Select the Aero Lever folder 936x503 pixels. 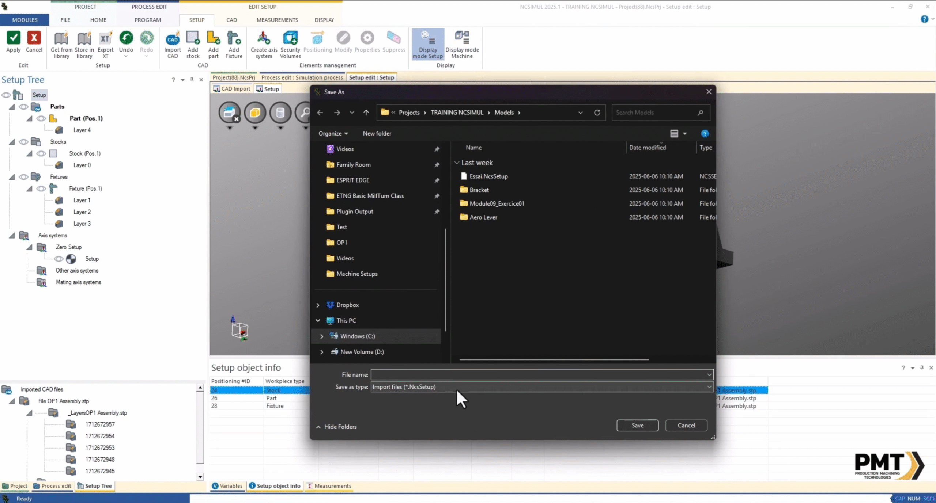tap(483, 217)
